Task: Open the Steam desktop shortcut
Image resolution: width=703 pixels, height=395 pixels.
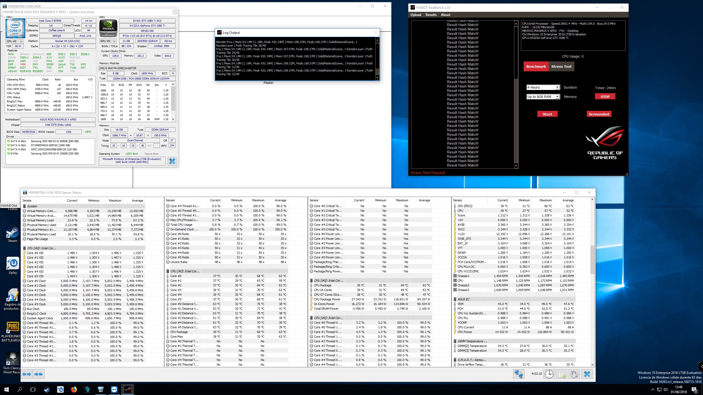Action: point(13,234)
